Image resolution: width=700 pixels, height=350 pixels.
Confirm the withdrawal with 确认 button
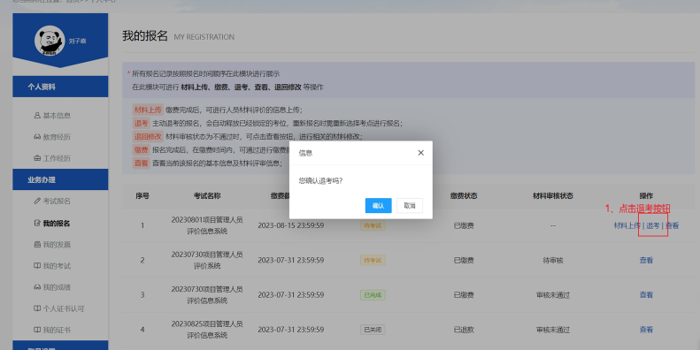pyautogui.click(x=378, y=206)
